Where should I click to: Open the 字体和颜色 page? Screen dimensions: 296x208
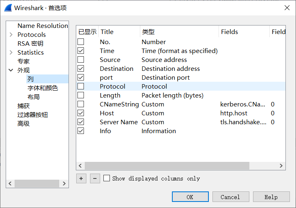click(x=43, y=88)
